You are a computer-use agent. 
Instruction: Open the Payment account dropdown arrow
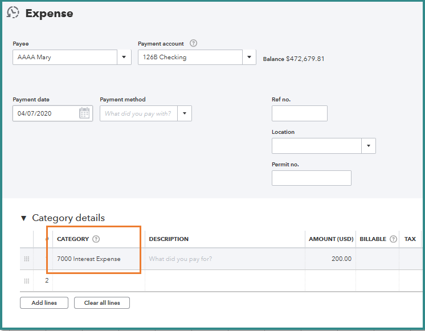(x=249, y=58)
